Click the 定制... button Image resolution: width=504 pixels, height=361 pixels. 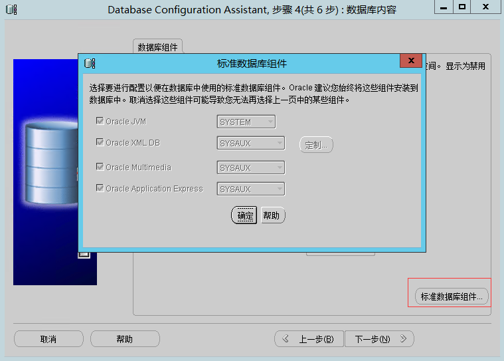(316, 145)
